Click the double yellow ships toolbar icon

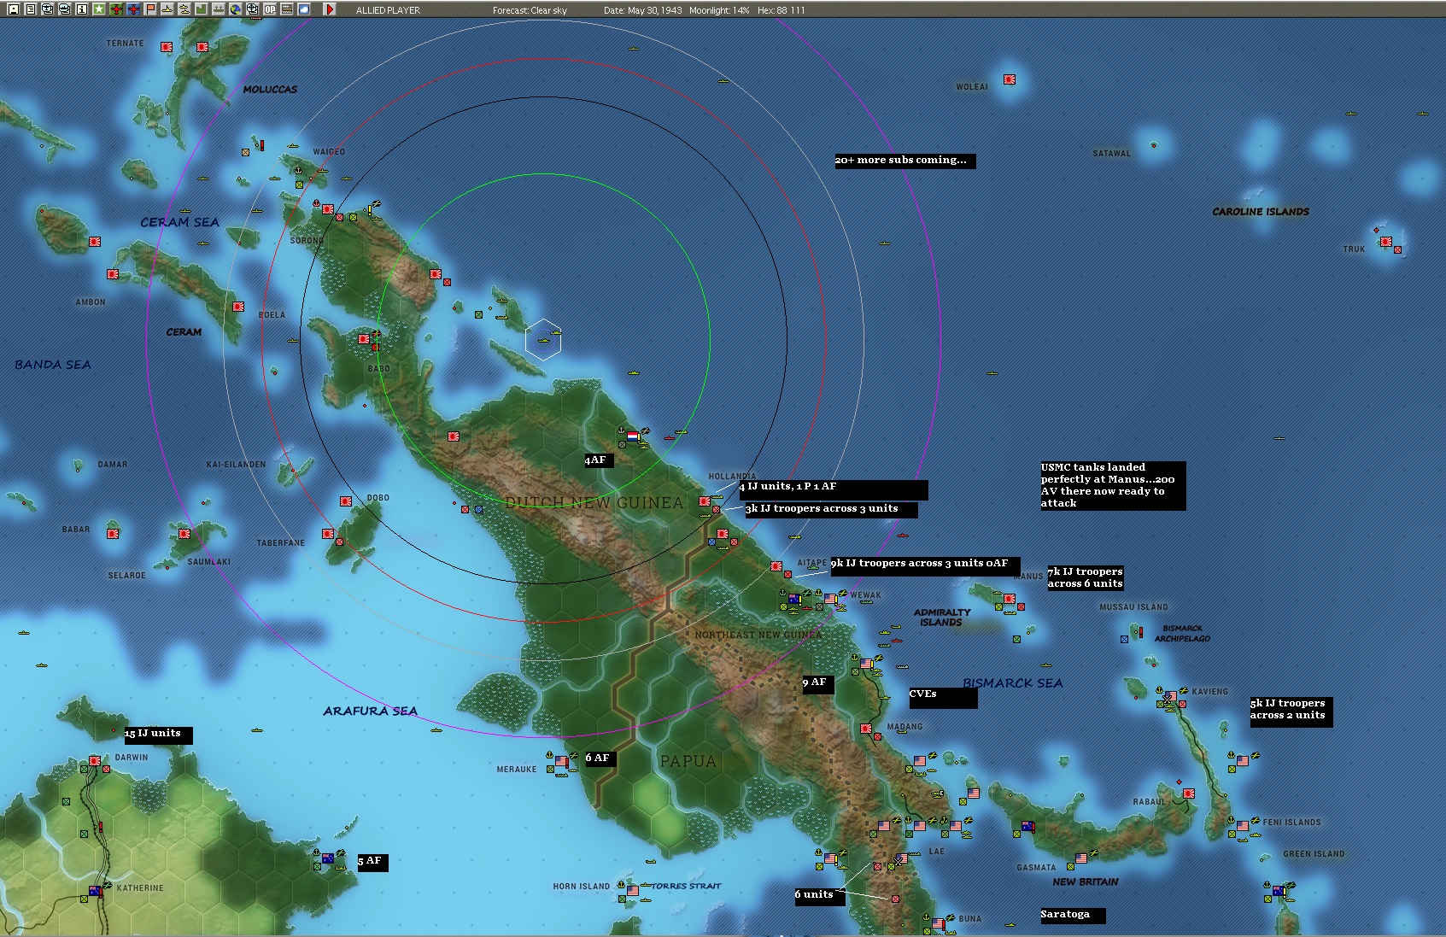(x=184, y=9)
